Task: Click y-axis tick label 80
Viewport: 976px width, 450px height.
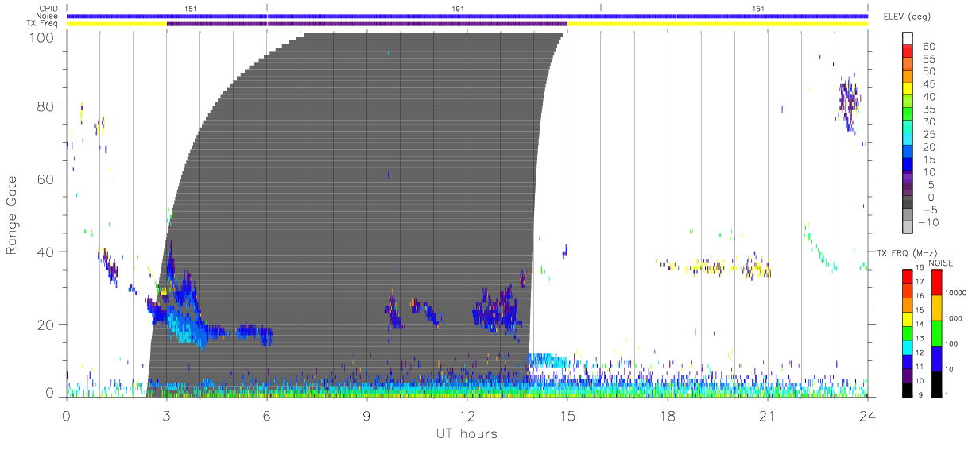Action: 46,106
